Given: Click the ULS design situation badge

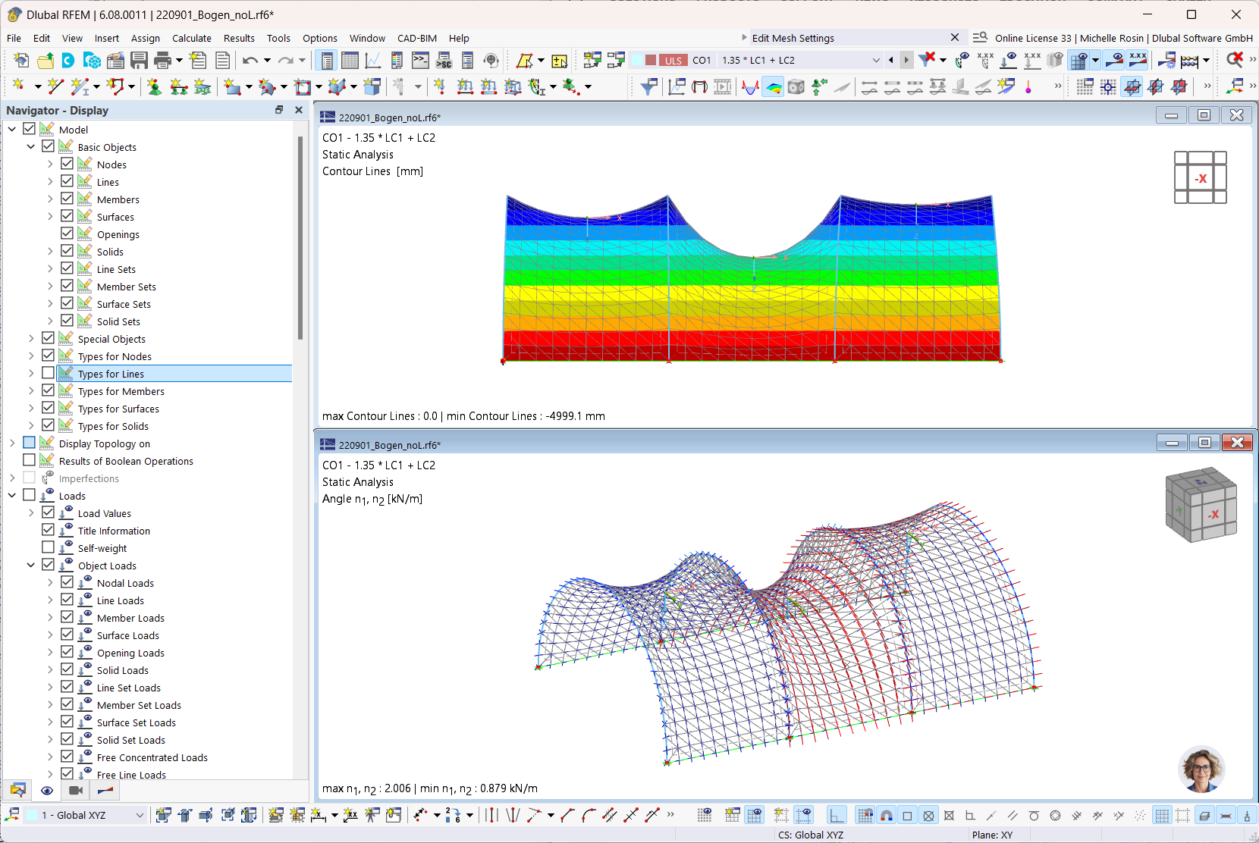Looking at the screenshot, I should [673, 60].
